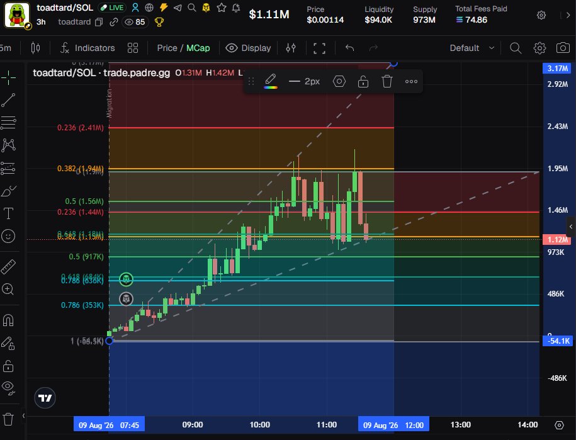Open the Telegram paper plane link
The width and height of the screenshot is (576, 440).
coord(178,8)
